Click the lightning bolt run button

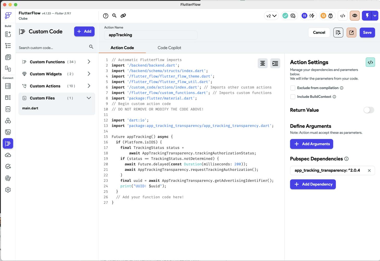(x=367, y=16)
